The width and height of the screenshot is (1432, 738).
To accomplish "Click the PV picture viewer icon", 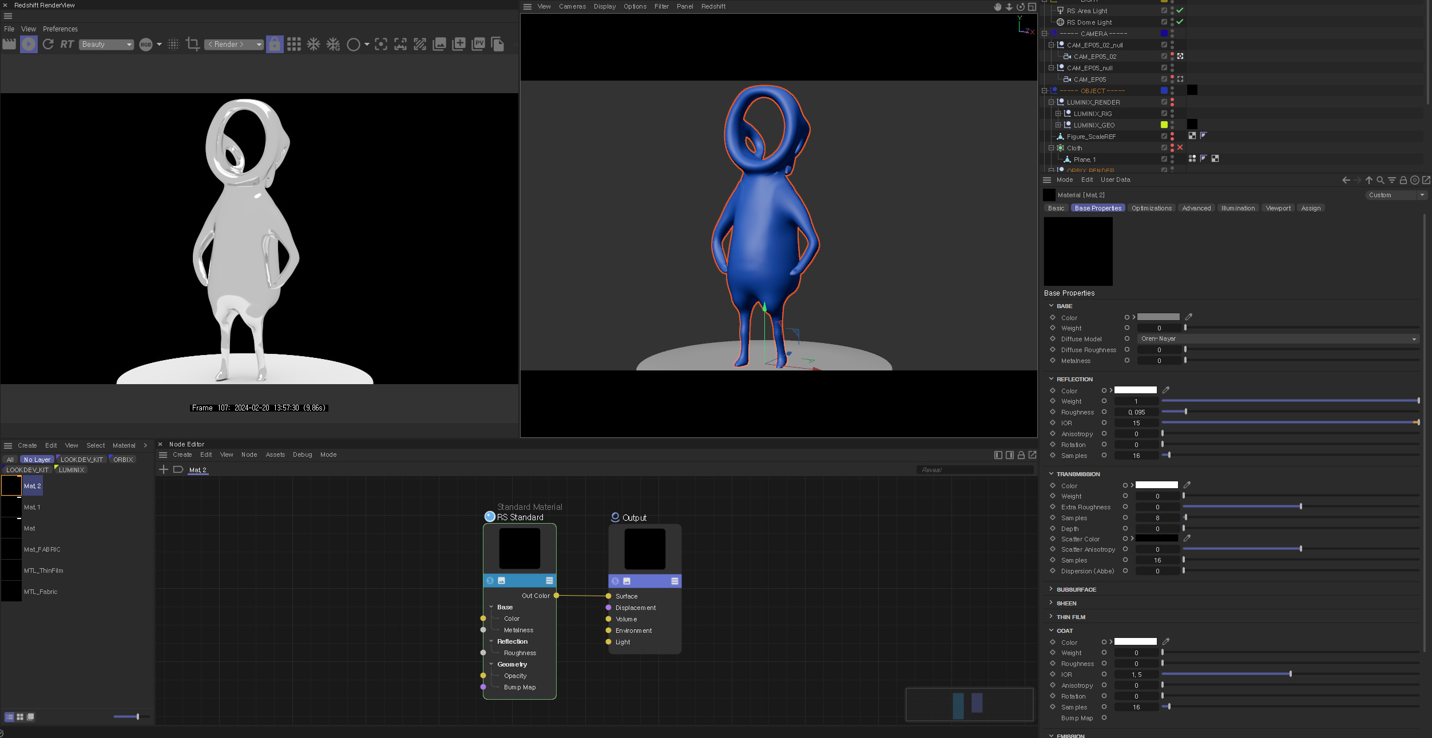I will click(x=478, y=44).
